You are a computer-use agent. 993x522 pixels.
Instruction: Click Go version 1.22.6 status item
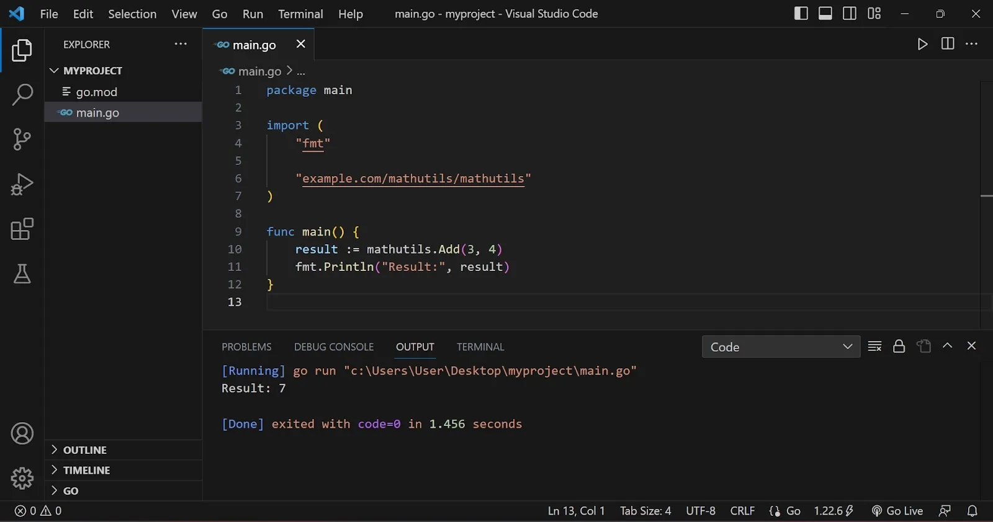pos(833,511)
